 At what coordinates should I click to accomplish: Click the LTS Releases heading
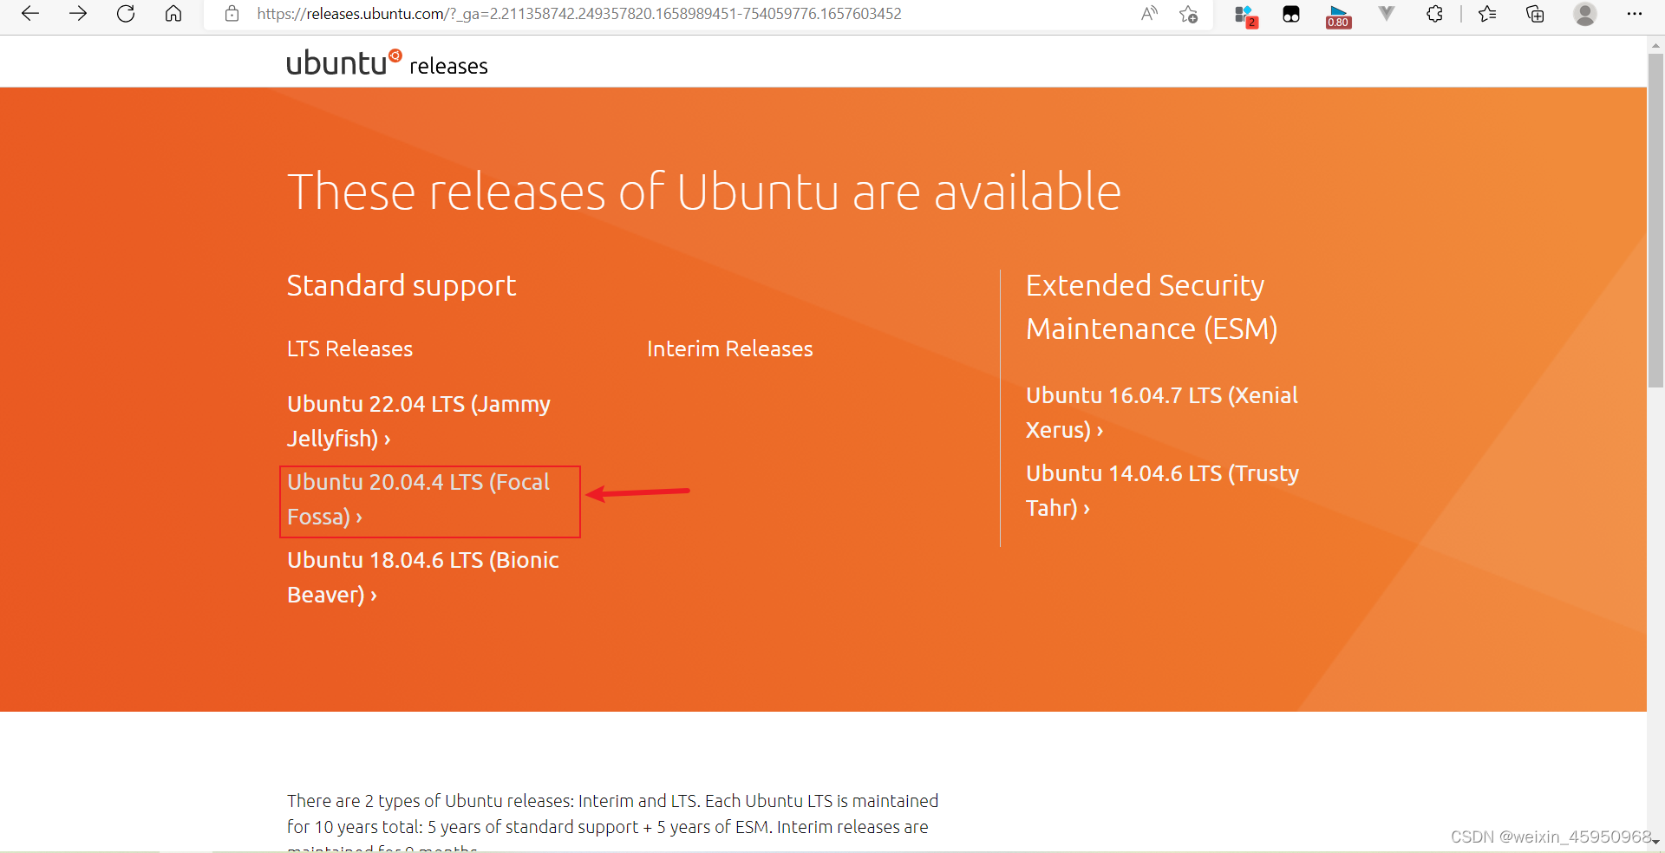pyautogui.click(x=349, y=348)
